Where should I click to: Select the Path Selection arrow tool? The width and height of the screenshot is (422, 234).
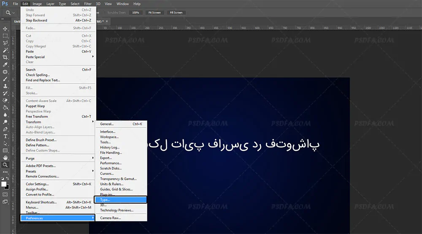5,144
